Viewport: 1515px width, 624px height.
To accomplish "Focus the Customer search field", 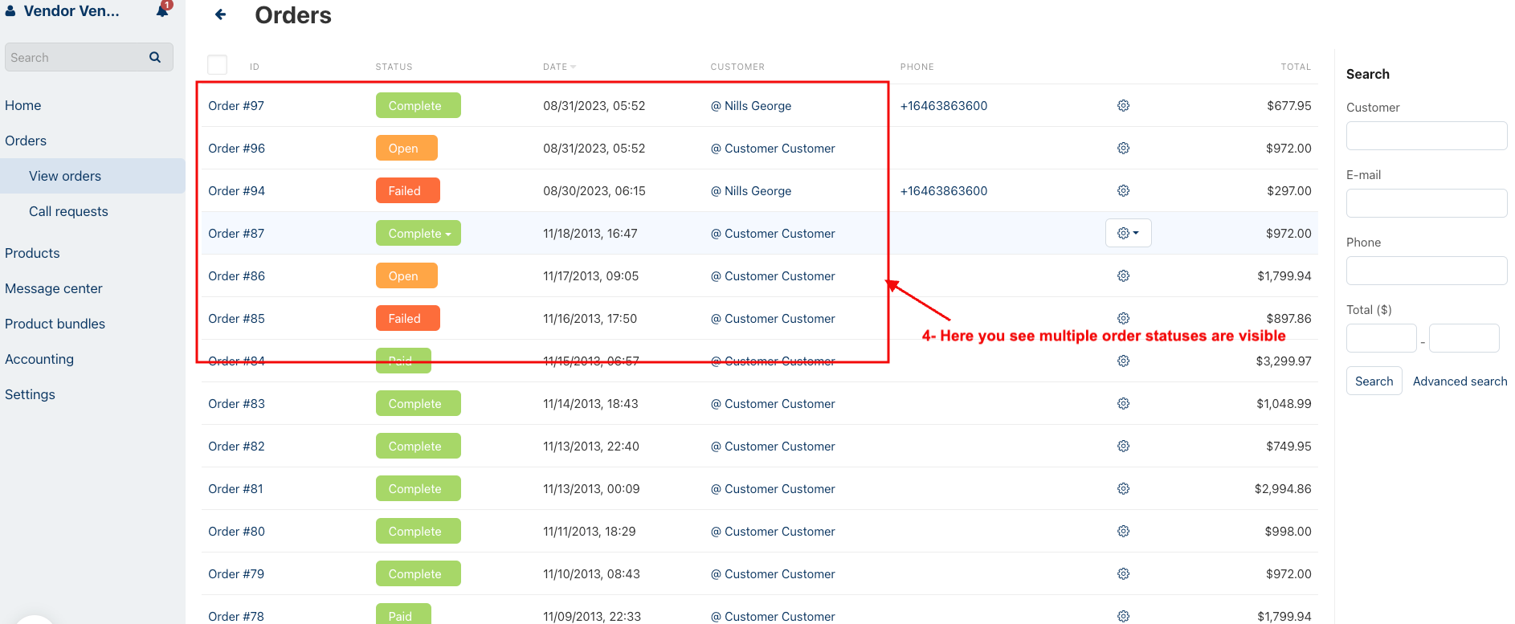I will coord(1427,136).
